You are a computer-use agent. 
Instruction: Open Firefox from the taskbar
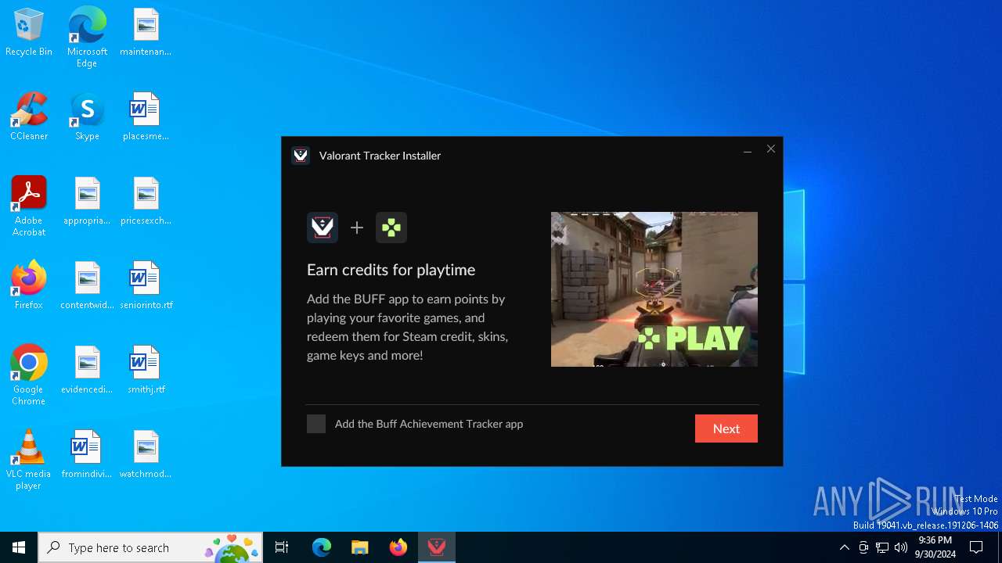coord(398,547)
